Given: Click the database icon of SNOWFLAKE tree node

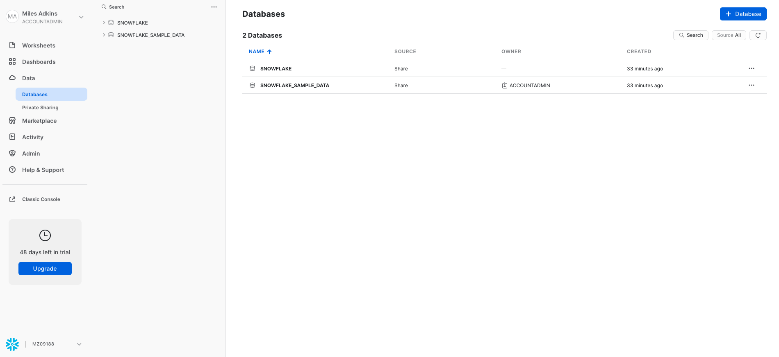Looking at the screenshot, I should tap(111, 23).
